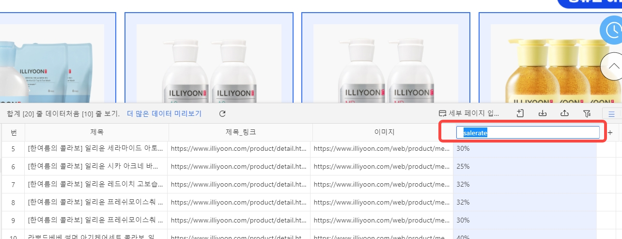
Task: Select the 제목_링크 column header
Action: coord(241,132)
